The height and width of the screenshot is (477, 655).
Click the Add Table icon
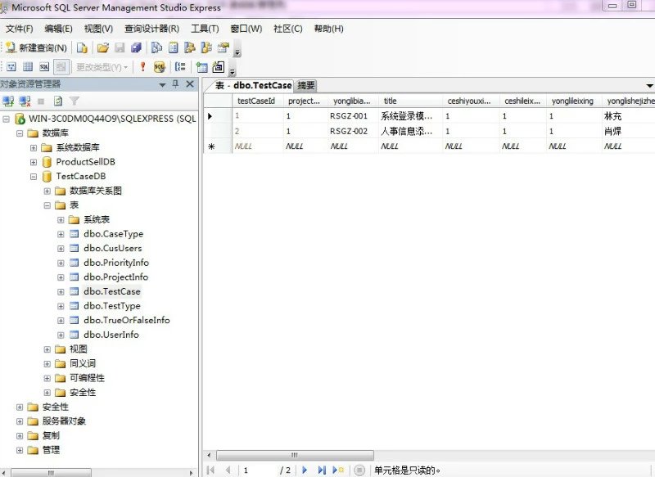pos(201,67)
